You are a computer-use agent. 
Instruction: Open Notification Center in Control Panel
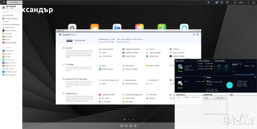[130, 53]
